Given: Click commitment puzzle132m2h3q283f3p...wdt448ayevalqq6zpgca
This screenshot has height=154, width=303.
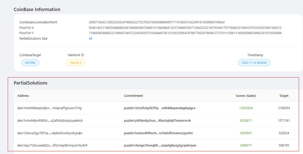Looking at the screenshot, I should [x=160, y=108].
